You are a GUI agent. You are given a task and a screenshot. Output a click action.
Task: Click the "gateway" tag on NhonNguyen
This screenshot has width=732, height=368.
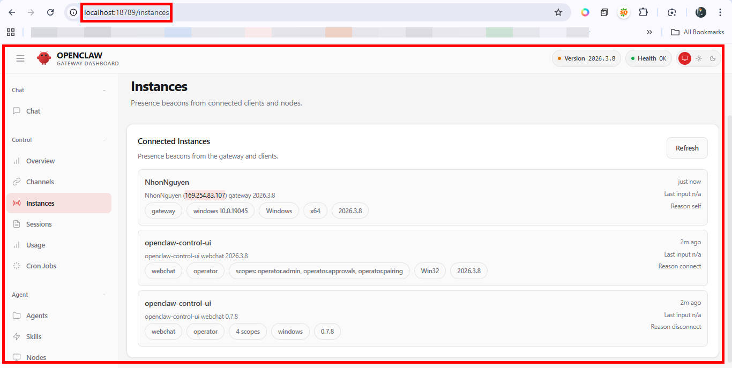click(x=163, y=211)
